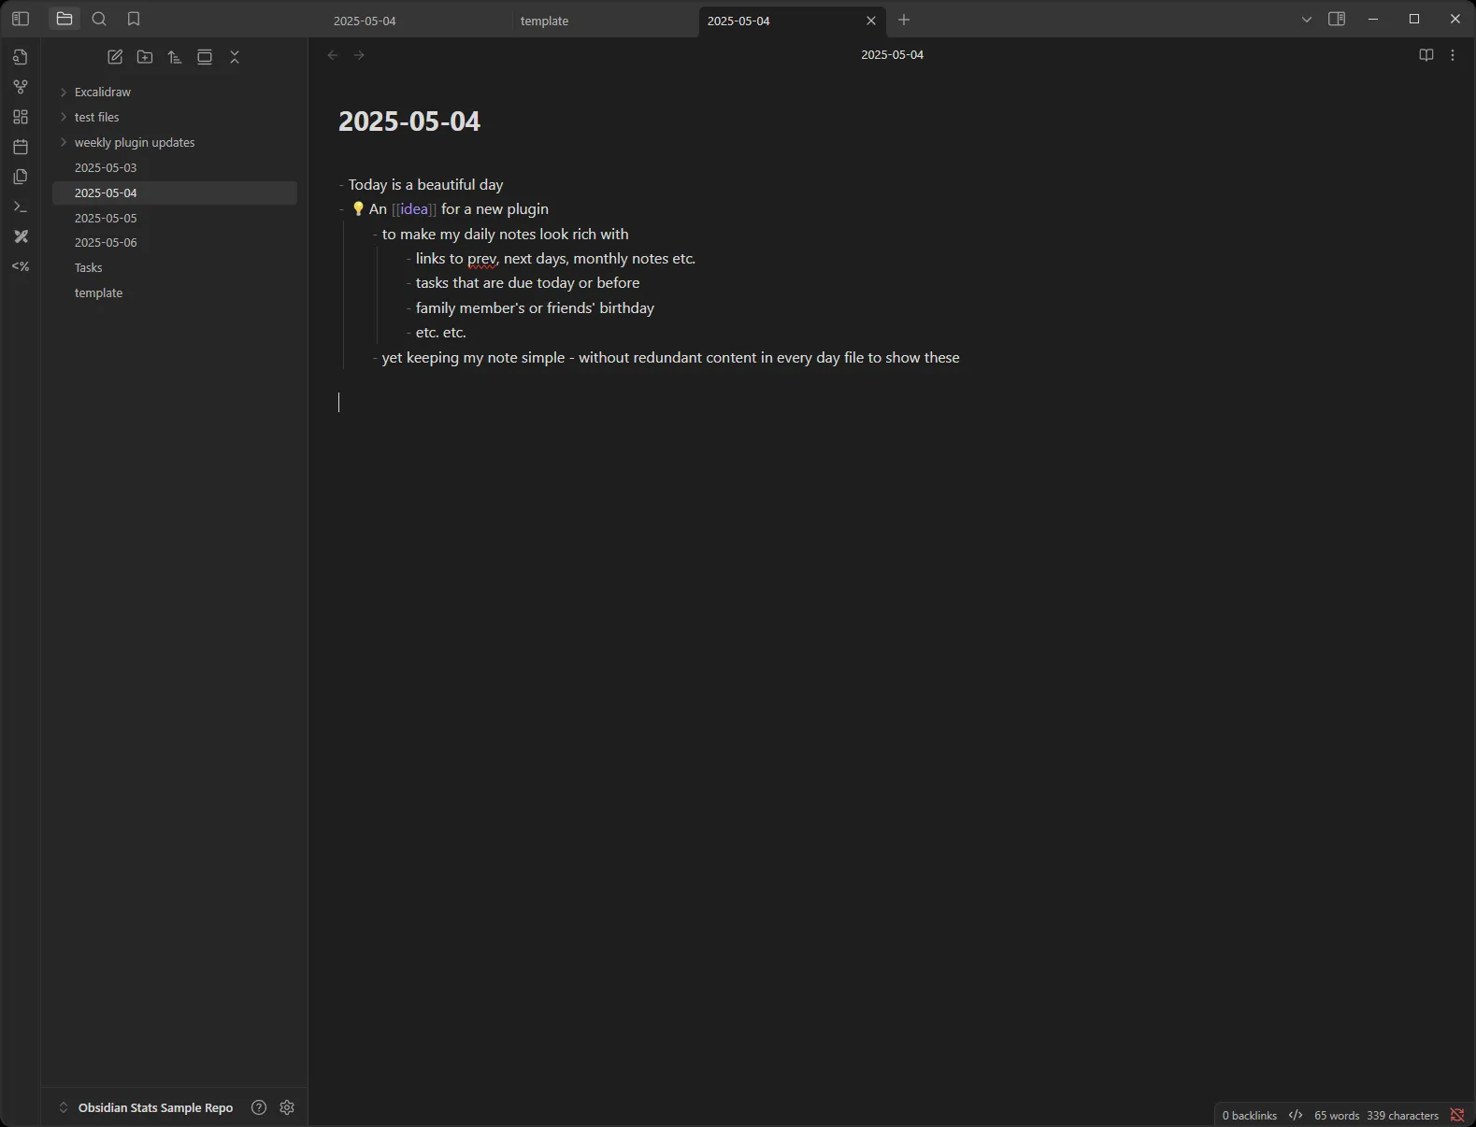1476x1127 pixels.
Task: Toggle the left sidebar collapse icon
Action: 21,19
